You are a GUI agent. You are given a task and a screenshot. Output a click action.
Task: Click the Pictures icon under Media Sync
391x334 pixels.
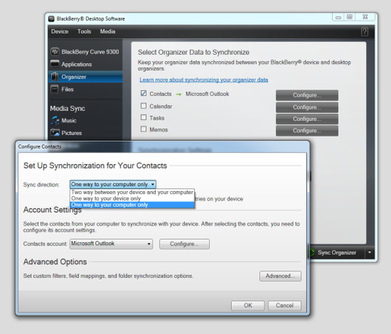(x=55, y=132)
